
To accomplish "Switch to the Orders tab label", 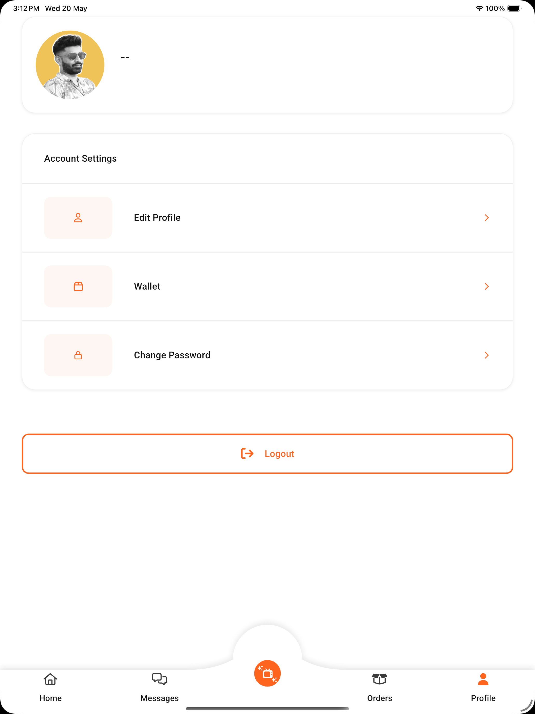I will click(379, 698).
